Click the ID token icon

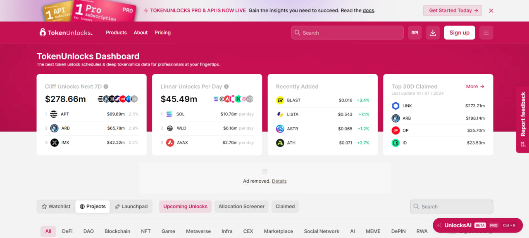click(x=396, y=143)
